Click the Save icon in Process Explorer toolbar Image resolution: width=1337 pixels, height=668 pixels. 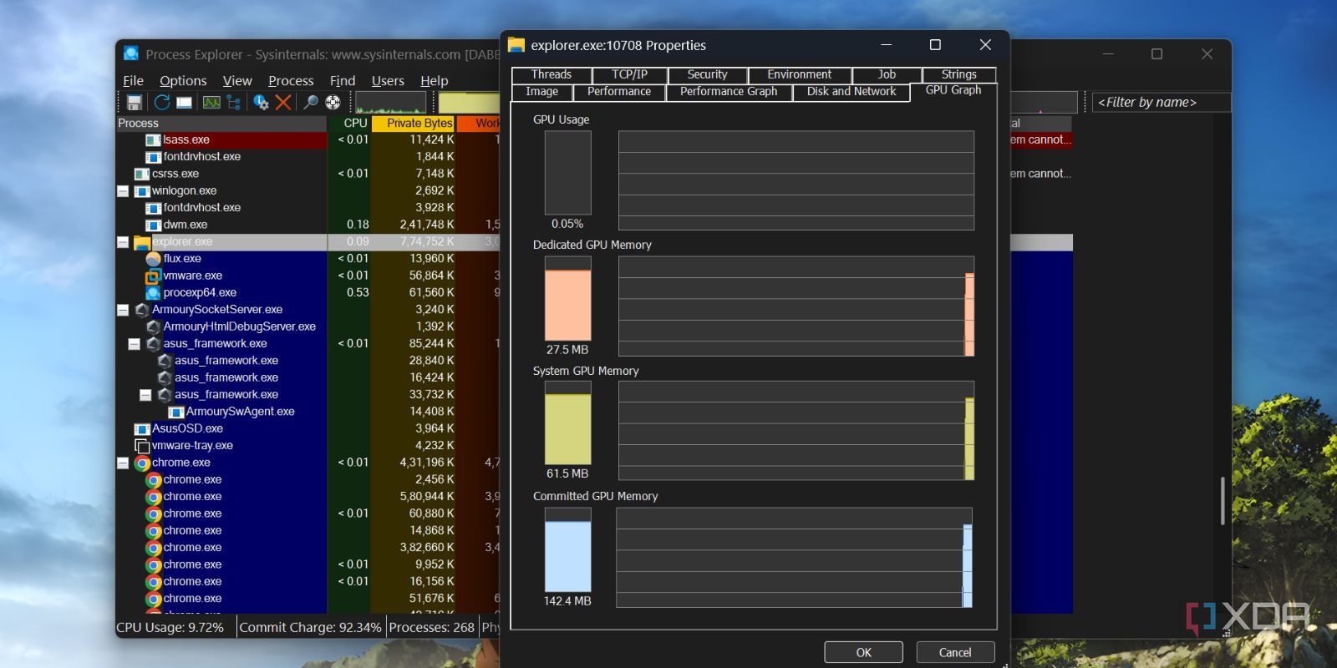pyautogui.click(x=134, y=102)
